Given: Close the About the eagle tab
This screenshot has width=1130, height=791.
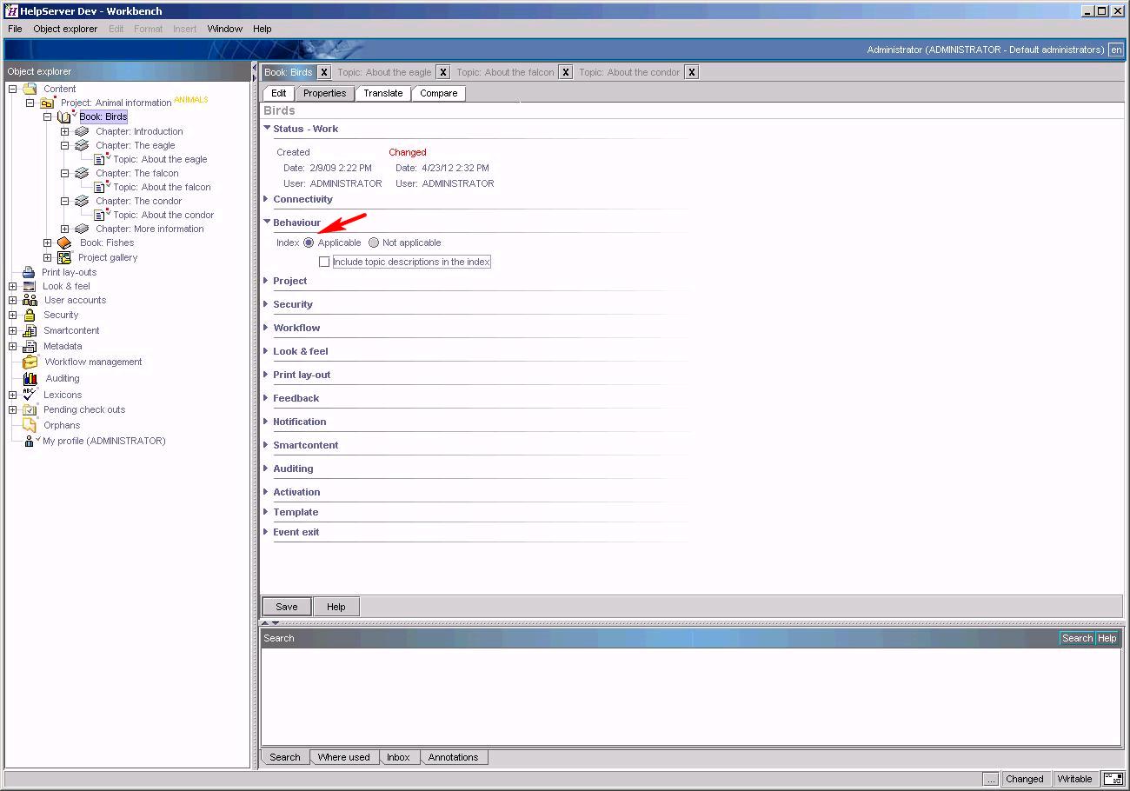Looking at the screenshot, I should (443, 72).
